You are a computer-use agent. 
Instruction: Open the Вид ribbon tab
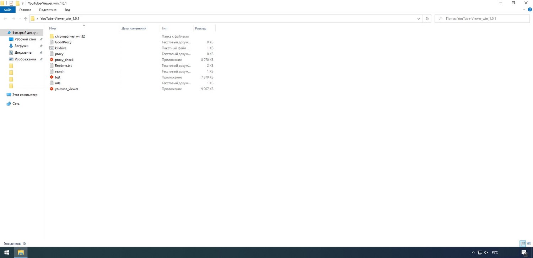click(x=67, y=10)
